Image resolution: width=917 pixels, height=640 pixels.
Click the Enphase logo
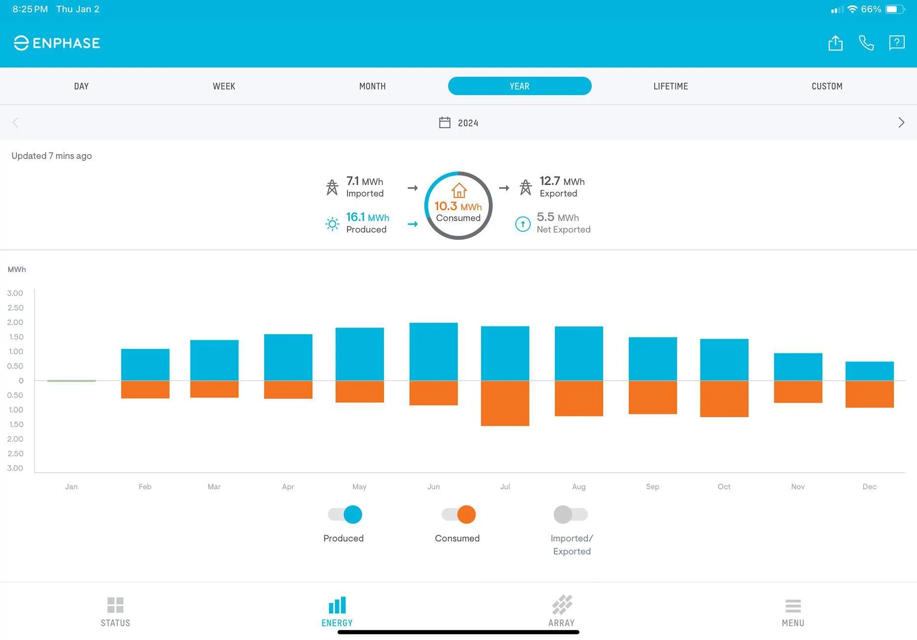[57, 43]
